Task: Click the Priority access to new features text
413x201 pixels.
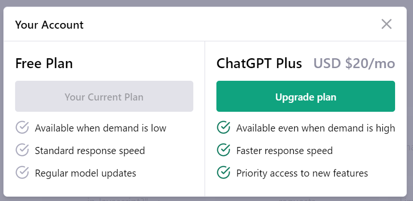Action: click(x=302, y=173)
